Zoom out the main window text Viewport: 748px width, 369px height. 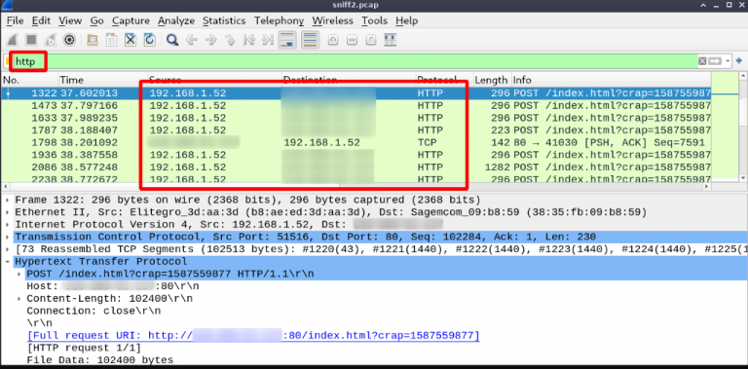pyautogui.click(x=352, y=41)
